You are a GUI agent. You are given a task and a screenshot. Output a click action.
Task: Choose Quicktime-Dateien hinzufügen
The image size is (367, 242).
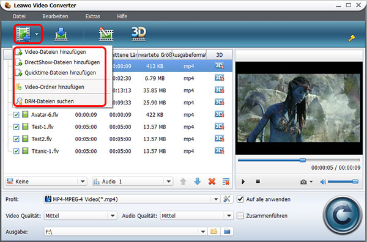point(60,73)
